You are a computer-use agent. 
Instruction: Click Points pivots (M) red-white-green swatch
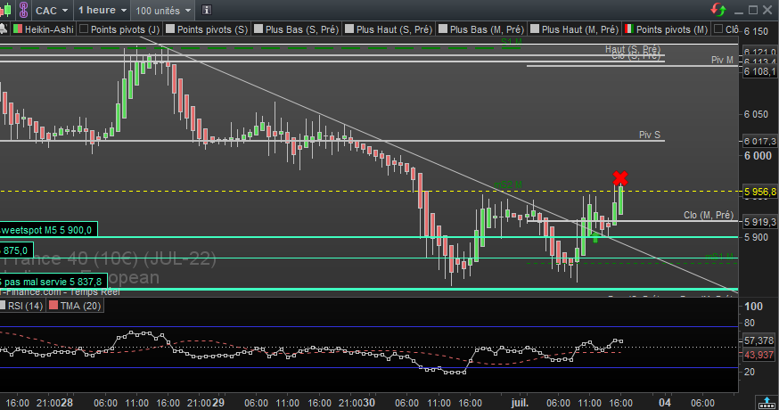[629, 29]
